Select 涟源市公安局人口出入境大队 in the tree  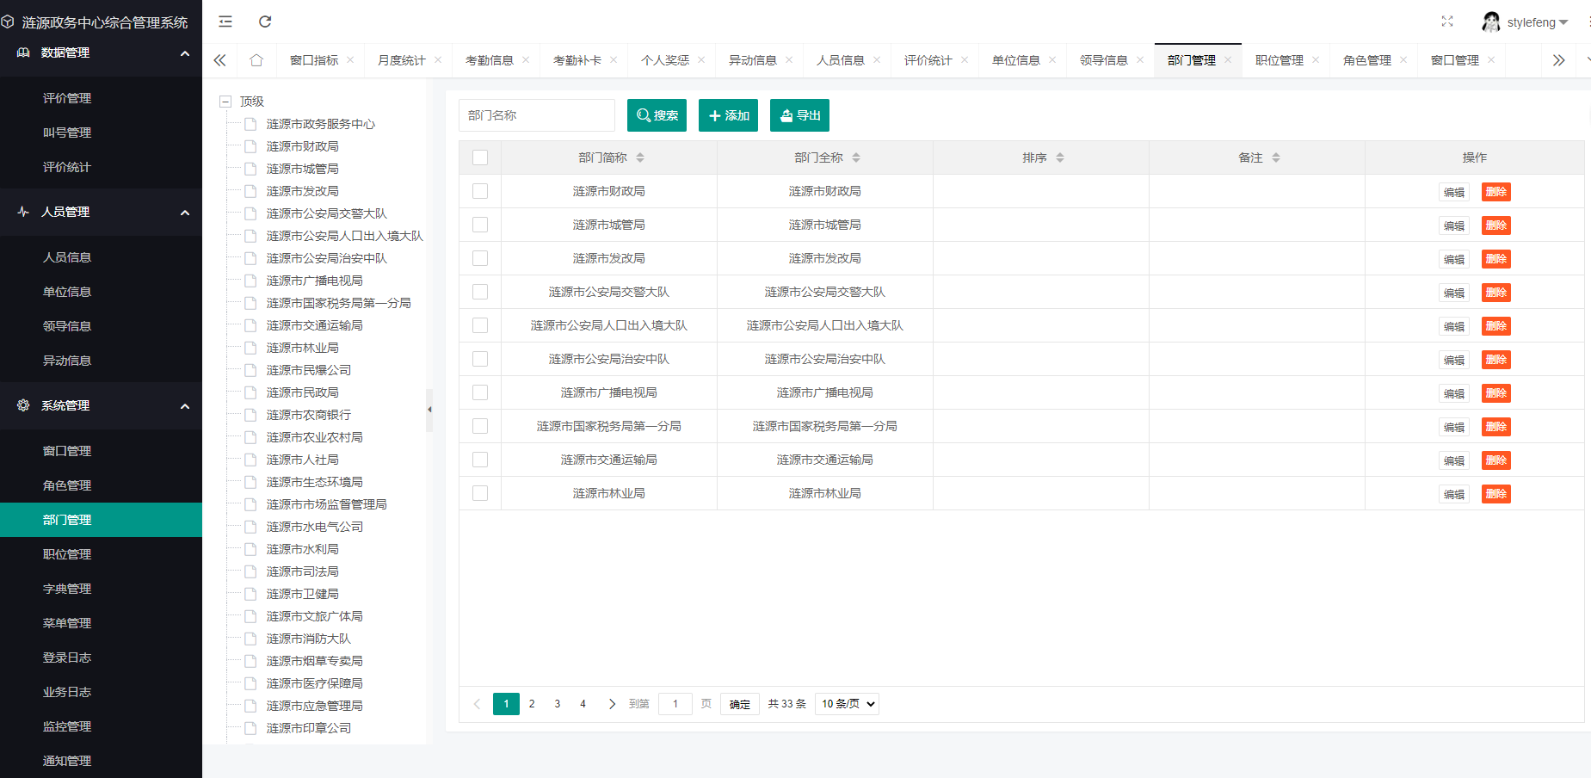[x=344, y=236]
